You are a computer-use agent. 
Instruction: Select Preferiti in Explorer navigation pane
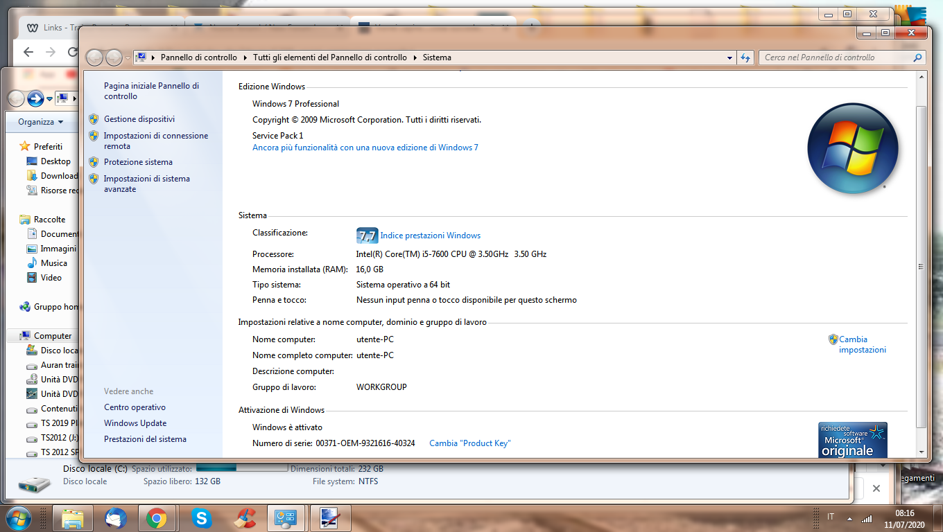[48, 146]
